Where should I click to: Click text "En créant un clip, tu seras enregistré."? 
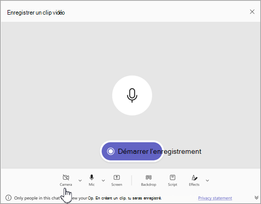click(x=128, y=198)
